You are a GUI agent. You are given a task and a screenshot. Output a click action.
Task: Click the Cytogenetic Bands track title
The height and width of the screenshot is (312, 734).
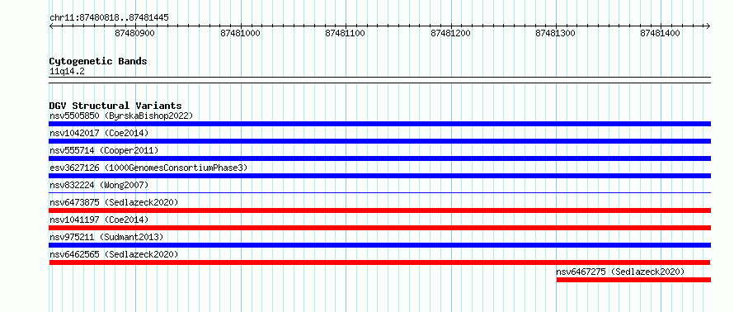(98, 61)
